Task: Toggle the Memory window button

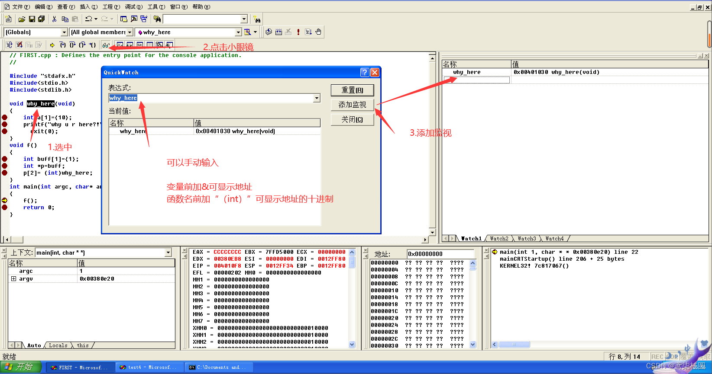Action: tap(150, 45)
